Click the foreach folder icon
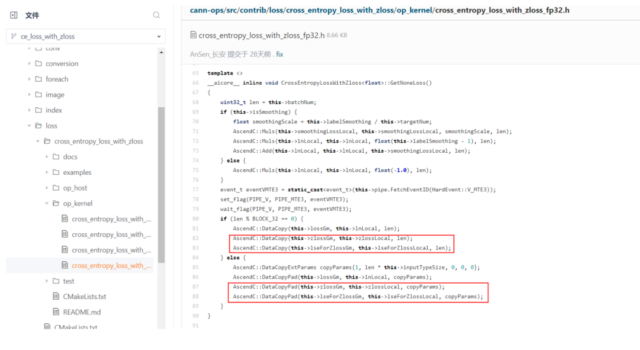Screen dimensions: 640x350 pos(39,79)
